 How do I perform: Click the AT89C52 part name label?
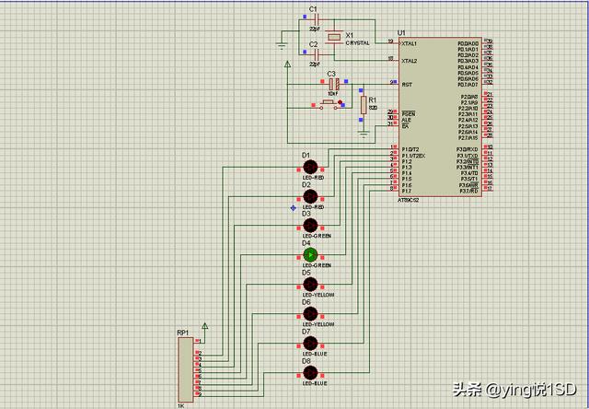409,201
